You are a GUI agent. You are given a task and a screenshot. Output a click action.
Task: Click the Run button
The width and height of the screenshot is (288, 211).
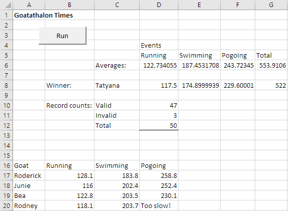(62, 36)
